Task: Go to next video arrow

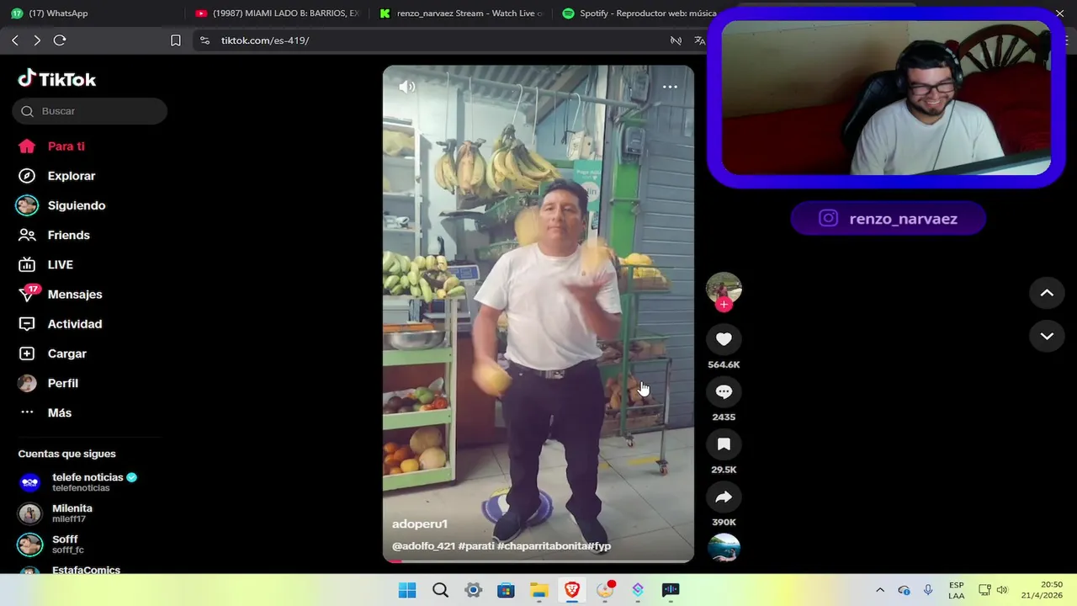Action: click(1047, 336)
